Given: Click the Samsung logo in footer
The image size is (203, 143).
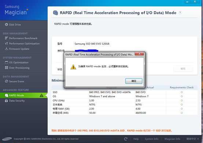Looking at the screenshot, I should tap(7, 139).
